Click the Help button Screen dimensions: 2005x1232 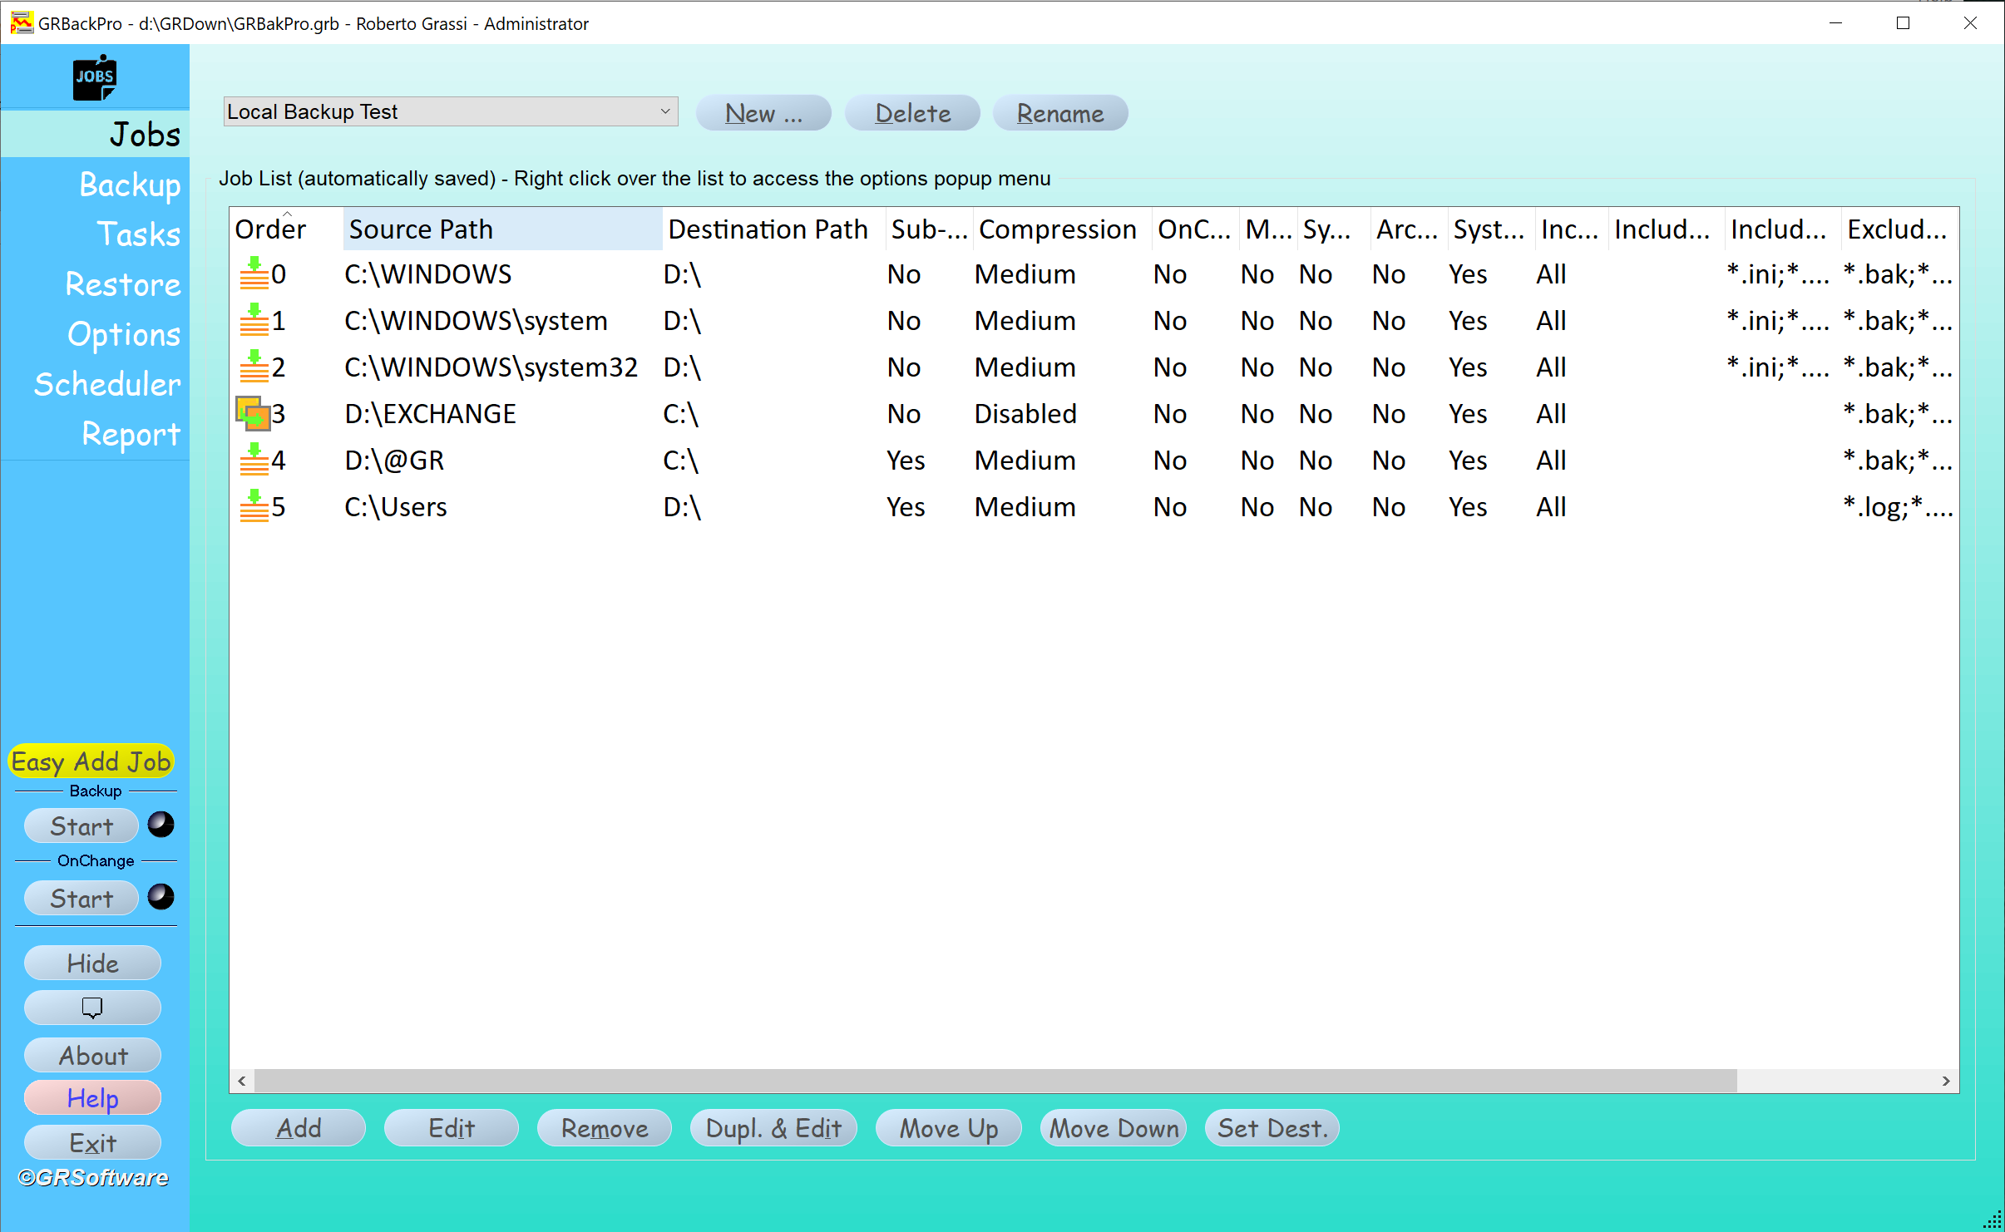pyautogui.click(x=91, y=1101)
